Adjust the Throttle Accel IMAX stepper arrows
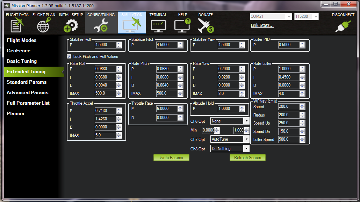 (119, 135)
